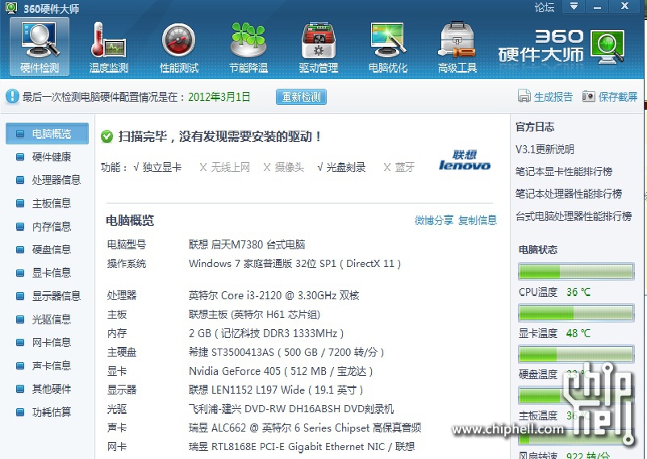
Task: Click the 显卡温度 progress bar
Action: point(576,313)
